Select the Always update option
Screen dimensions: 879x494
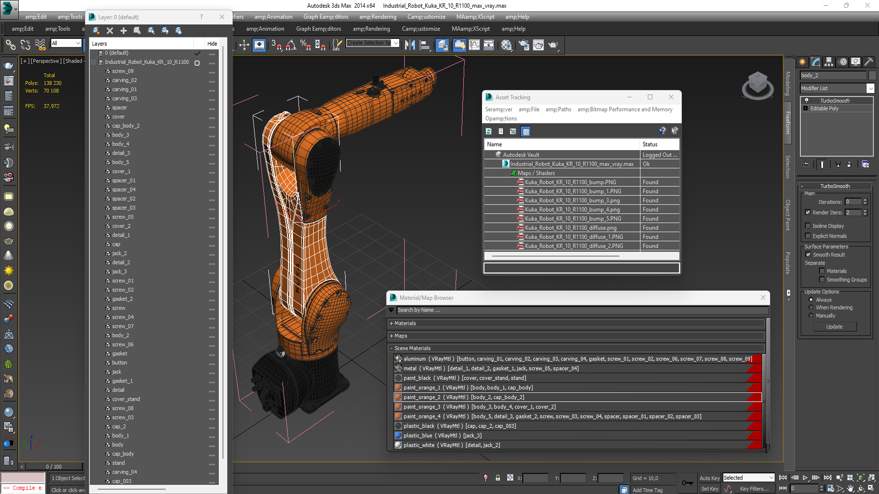pos(811,300)
